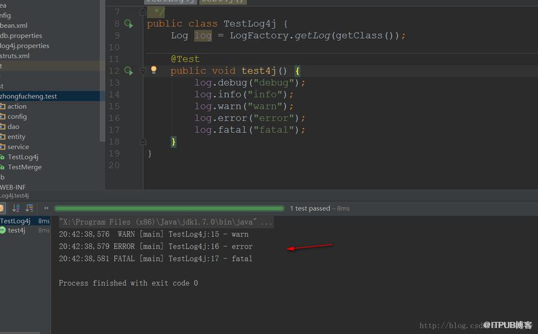Open the intention lightbulb on line 12
Image resolution: width=538 pixels, height=334 pixels.
(154, 70)
